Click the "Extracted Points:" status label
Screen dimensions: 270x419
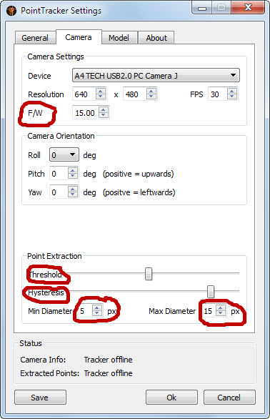(50, 373)
